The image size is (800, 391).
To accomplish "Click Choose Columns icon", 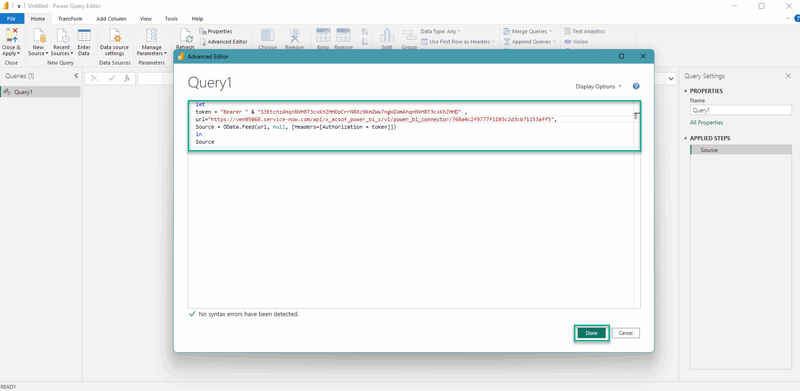I will point(268,36).
